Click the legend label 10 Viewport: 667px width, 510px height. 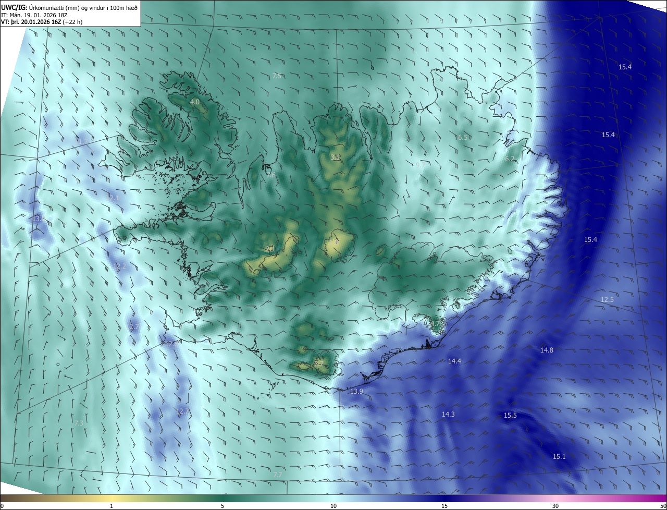(x=333, y=506)
